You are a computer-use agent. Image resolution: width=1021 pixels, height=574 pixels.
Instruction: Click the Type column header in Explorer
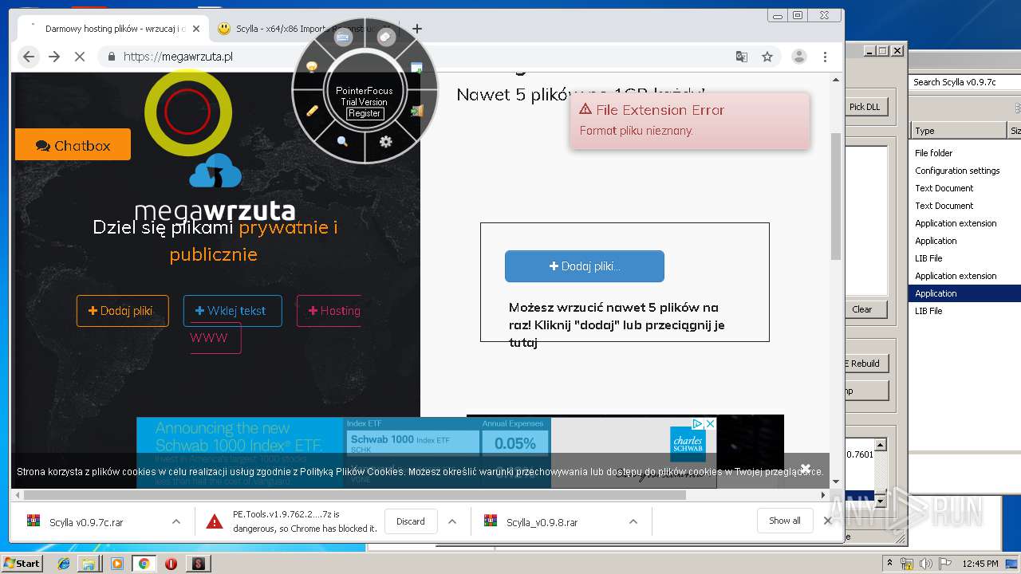[x=959, y=131]
